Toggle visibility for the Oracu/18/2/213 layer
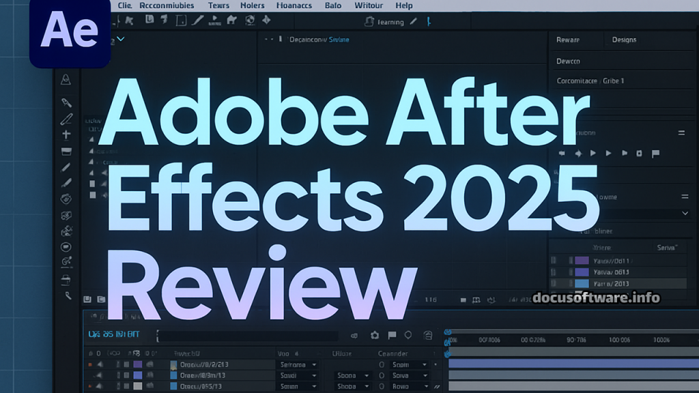The image size is (699, 393). coord(91,364)
